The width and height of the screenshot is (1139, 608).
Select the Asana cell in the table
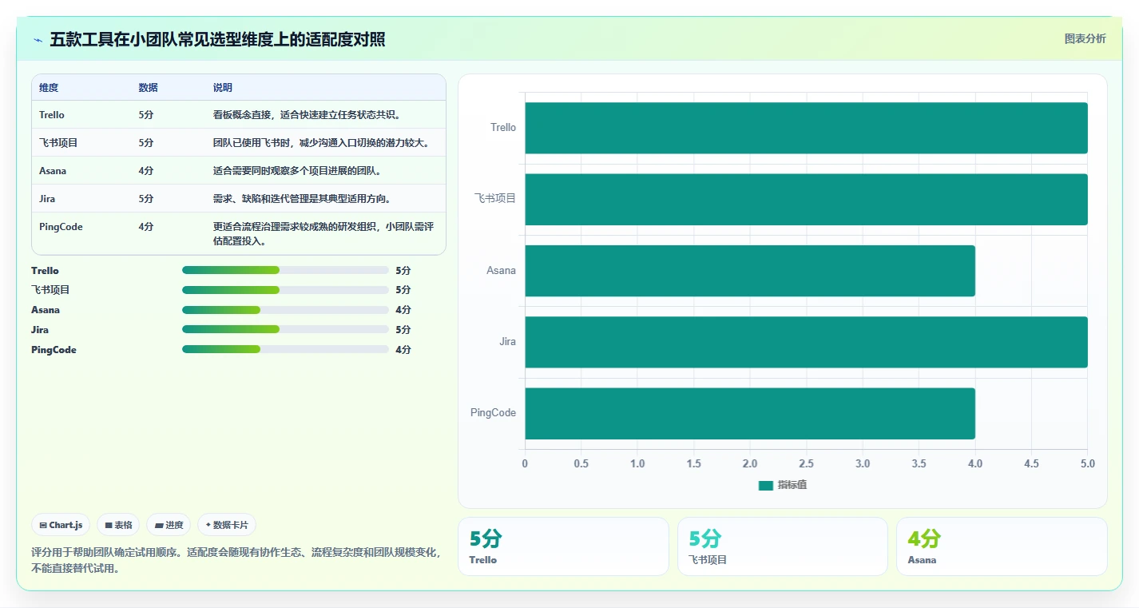[53, 171]
